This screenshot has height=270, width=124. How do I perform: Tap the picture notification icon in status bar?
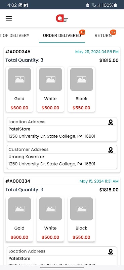coord(20,5)
